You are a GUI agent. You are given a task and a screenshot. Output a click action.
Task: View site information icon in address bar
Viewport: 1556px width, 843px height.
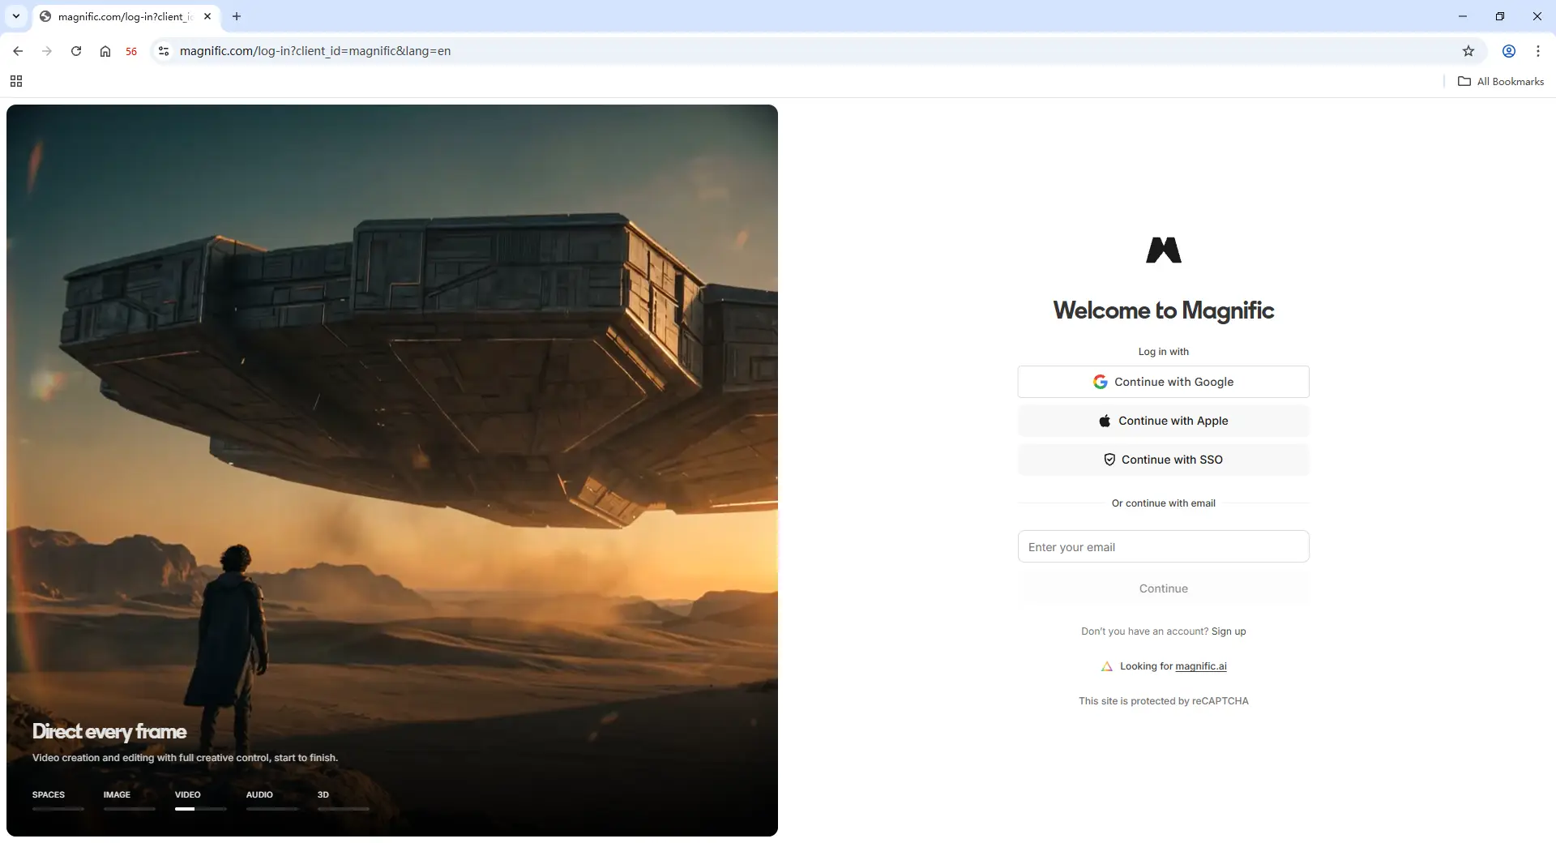coord(164,51)
